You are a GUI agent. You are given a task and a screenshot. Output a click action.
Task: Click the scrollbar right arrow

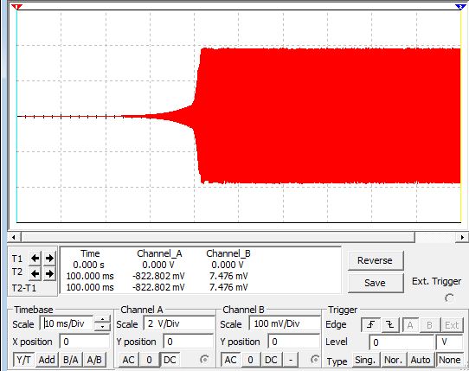[462, 237]
